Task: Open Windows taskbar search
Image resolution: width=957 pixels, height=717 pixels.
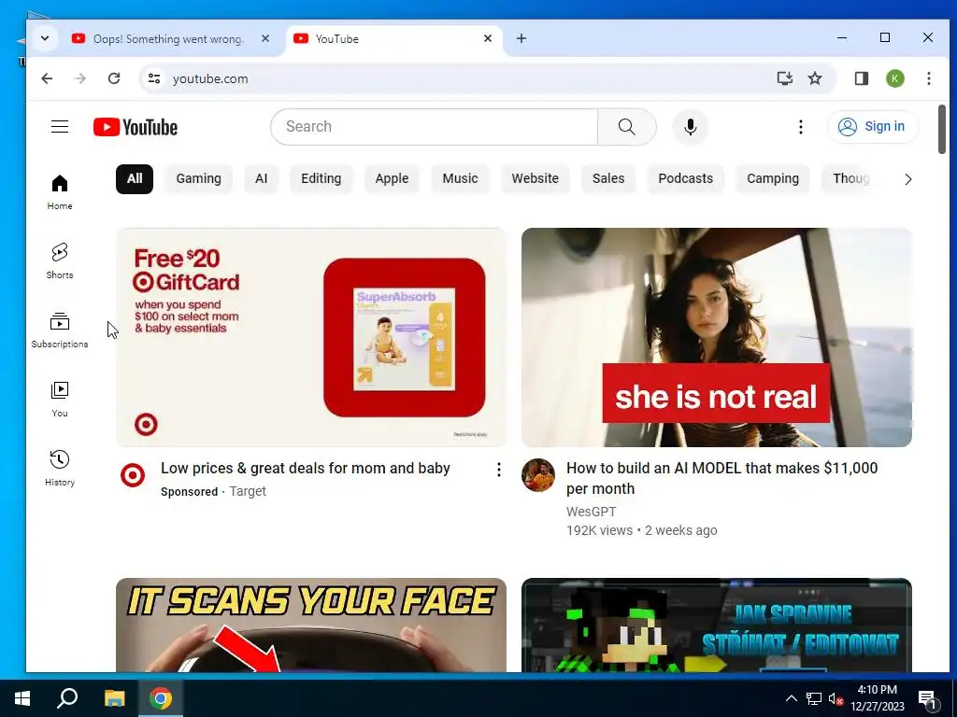Action: point(67,698)
